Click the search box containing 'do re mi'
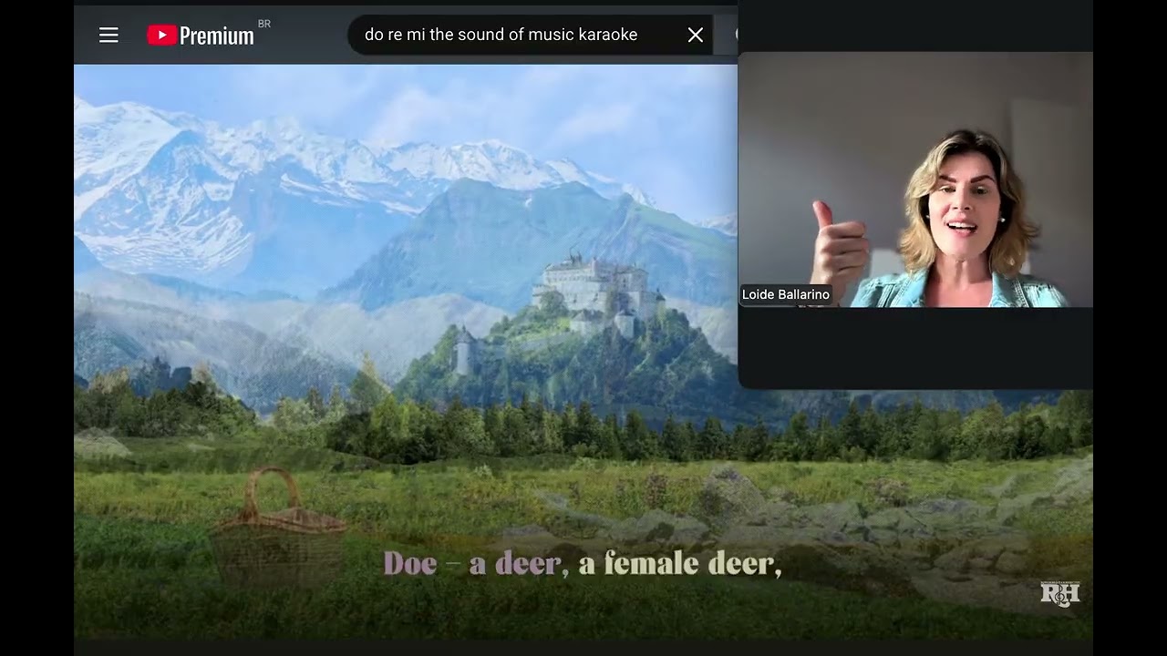1167x656 pixels. [x=530, y=35]
